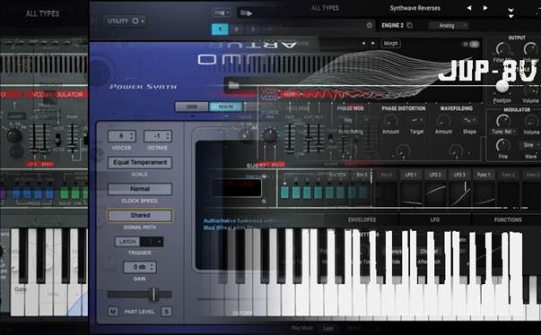Load the next preset with the top right arrow
Viewport: 541px width, 335px height.
(485, 8)
